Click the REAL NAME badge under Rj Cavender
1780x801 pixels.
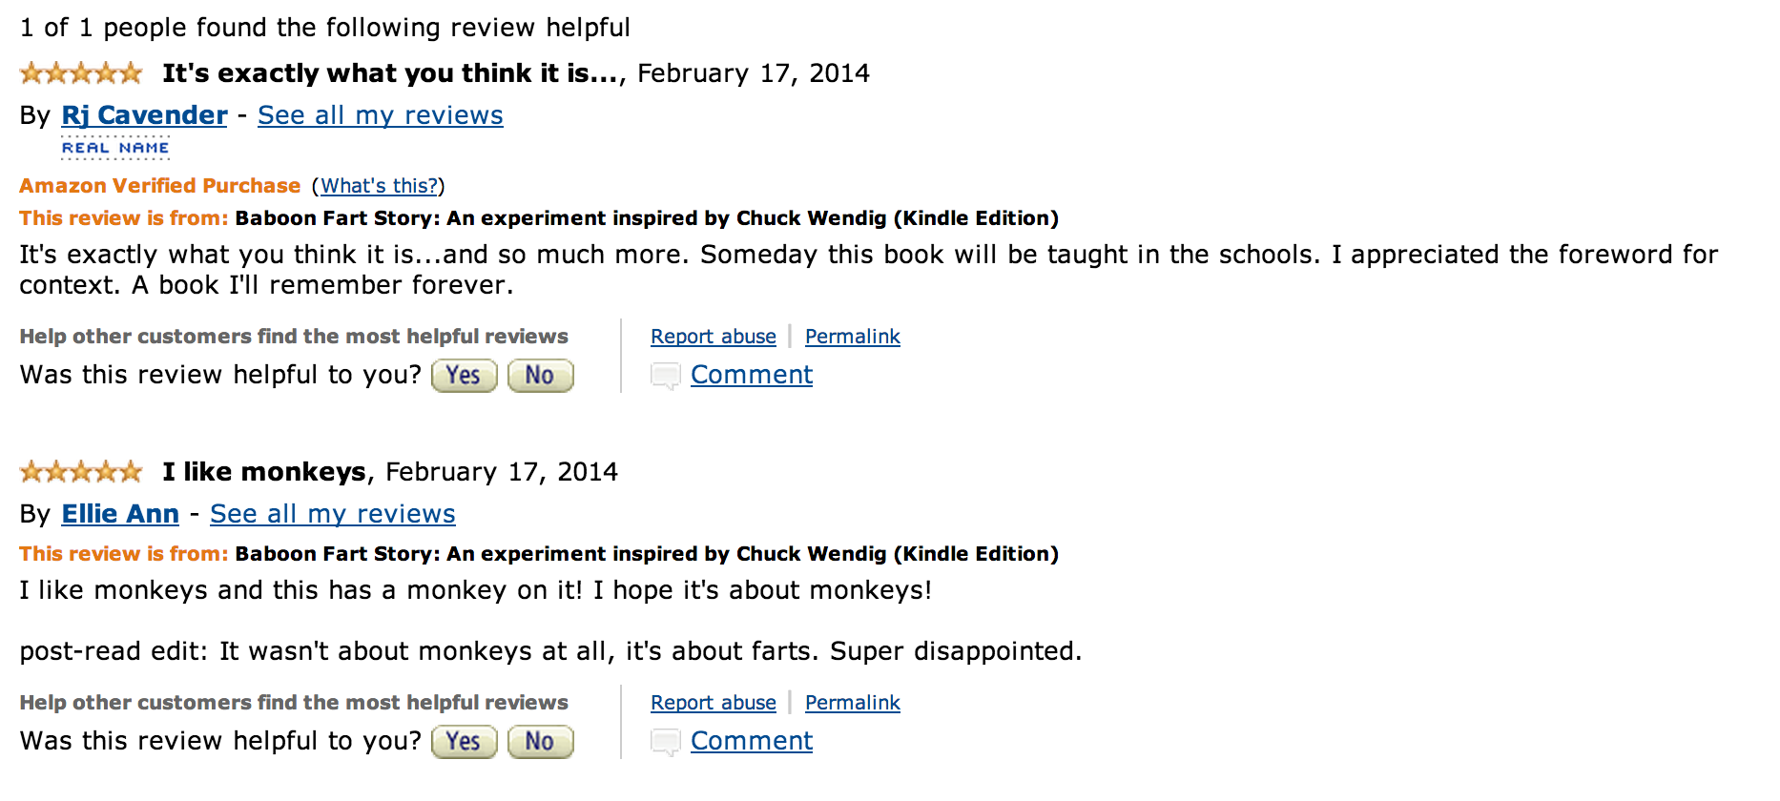click(x=115, y=148)
